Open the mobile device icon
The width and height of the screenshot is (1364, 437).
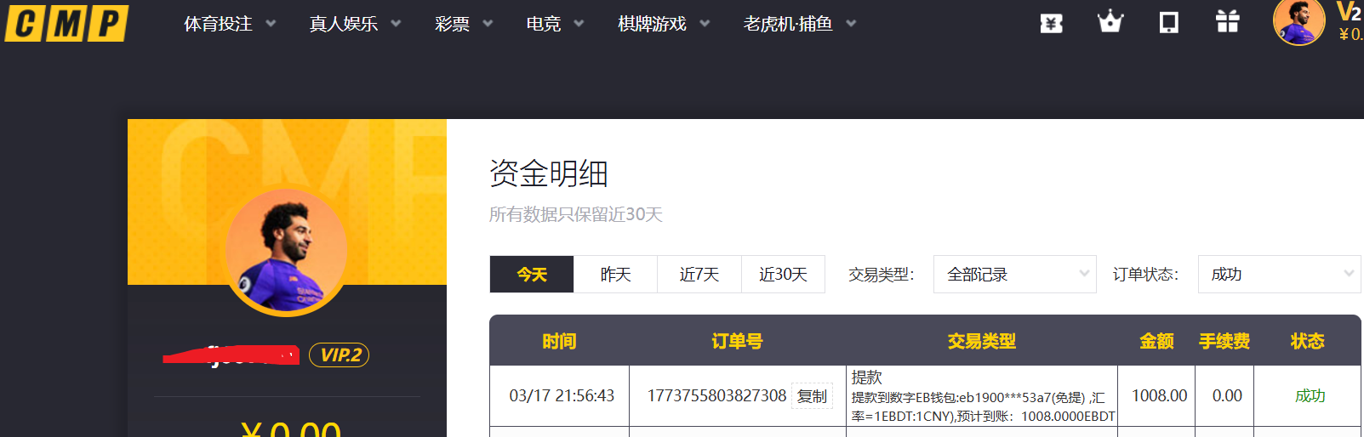tap(1169, 22)
